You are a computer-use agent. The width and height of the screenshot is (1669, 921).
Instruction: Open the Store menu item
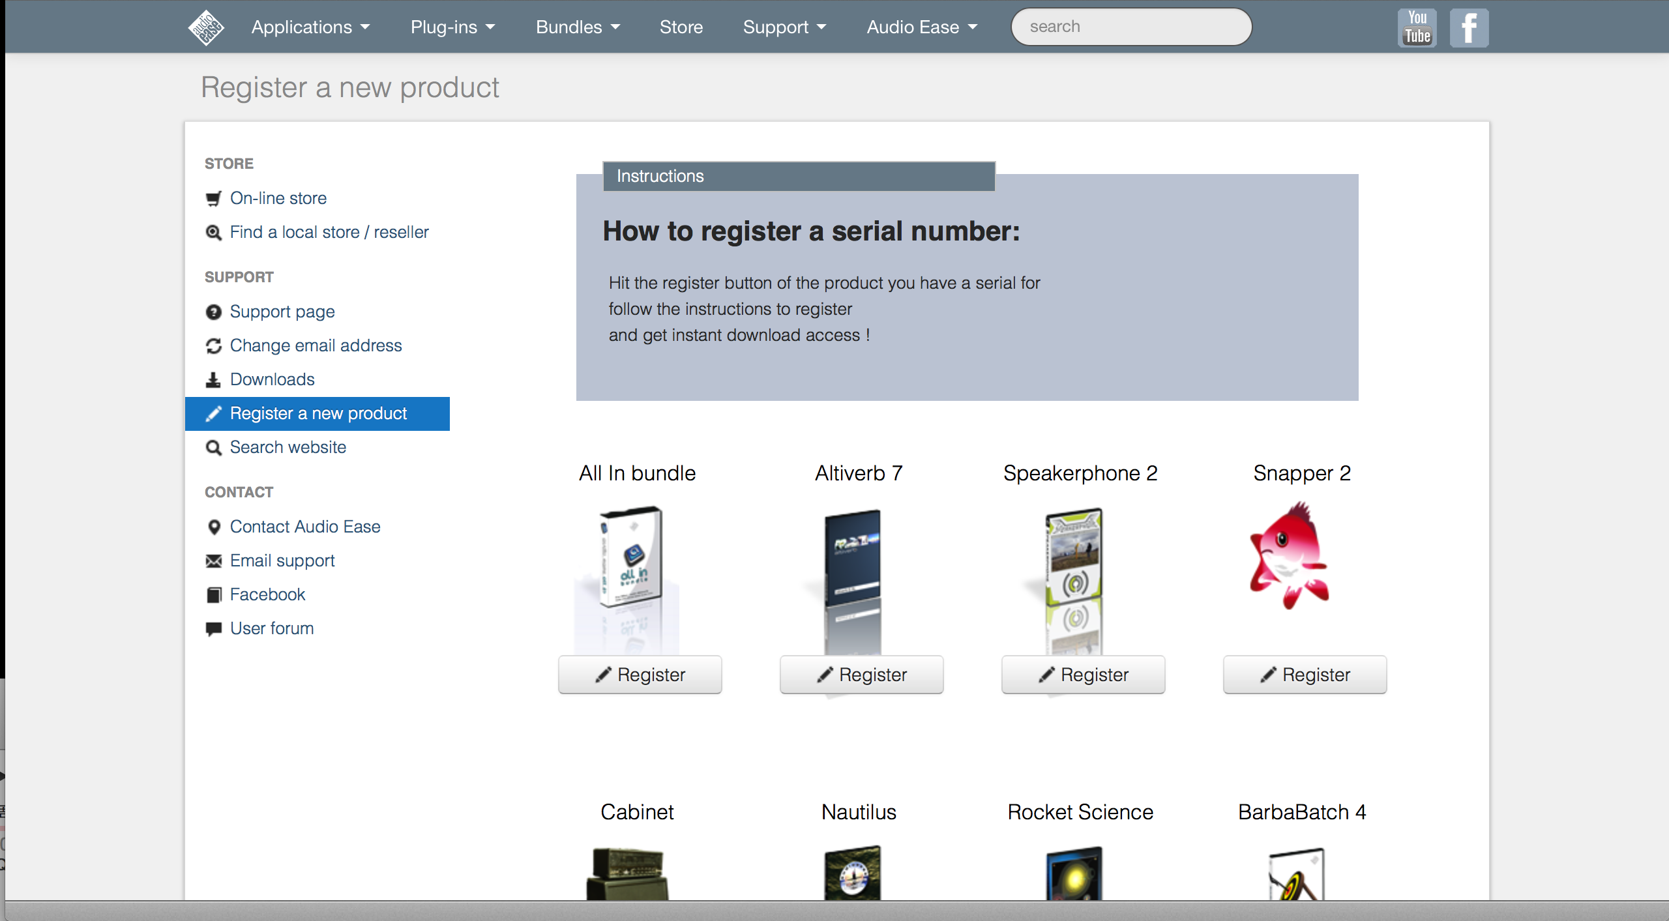[681, 27]
